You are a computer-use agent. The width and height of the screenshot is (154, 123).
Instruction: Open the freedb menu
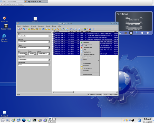coord(48,26)
